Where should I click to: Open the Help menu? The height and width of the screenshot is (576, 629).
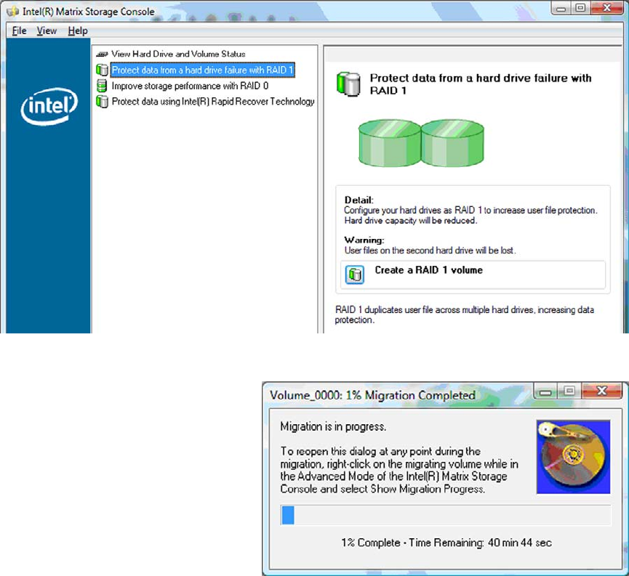[x=77, y=31]
